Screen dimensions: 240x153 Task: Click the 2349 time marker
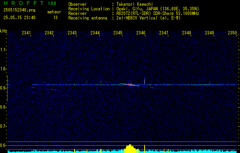click(209, 33)
